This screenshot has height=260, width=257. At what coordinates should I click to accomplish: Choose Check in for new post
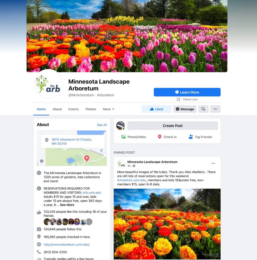click(167, 137)
